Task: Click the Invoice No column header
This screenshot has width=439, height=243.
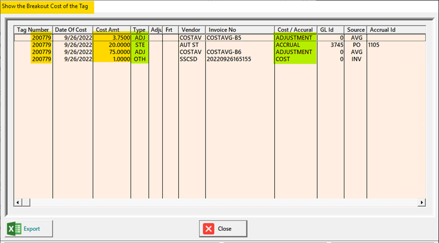Action: [x=239, y=30]
